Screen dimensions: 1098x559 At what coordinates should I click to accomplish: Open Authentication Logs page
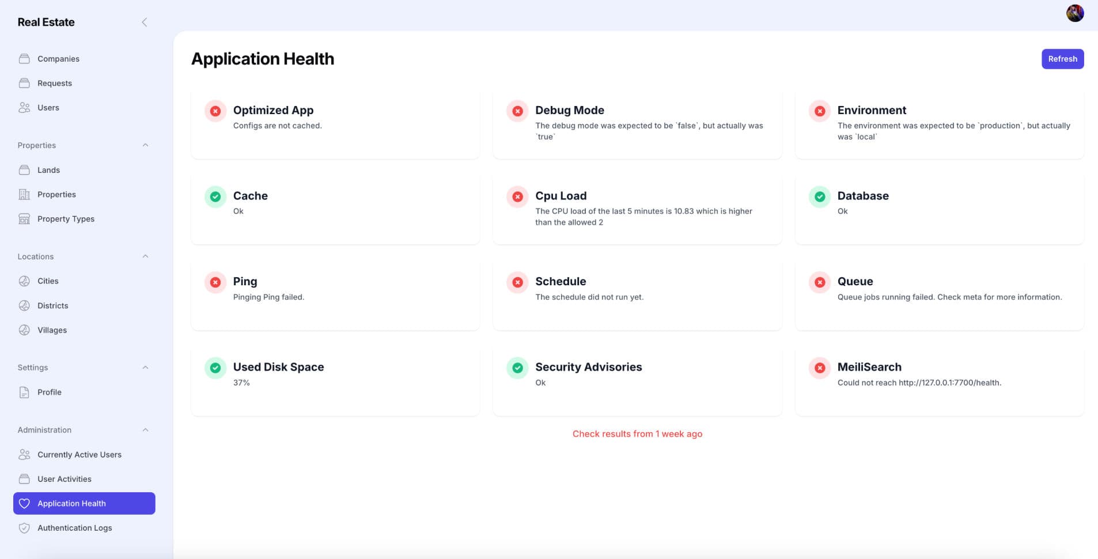pos(84,528)
